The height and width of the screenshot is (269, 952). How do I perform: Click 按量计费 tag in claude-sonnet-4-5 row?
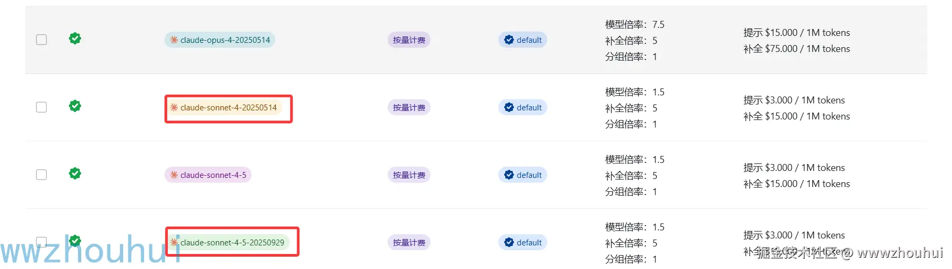point(409,175)
